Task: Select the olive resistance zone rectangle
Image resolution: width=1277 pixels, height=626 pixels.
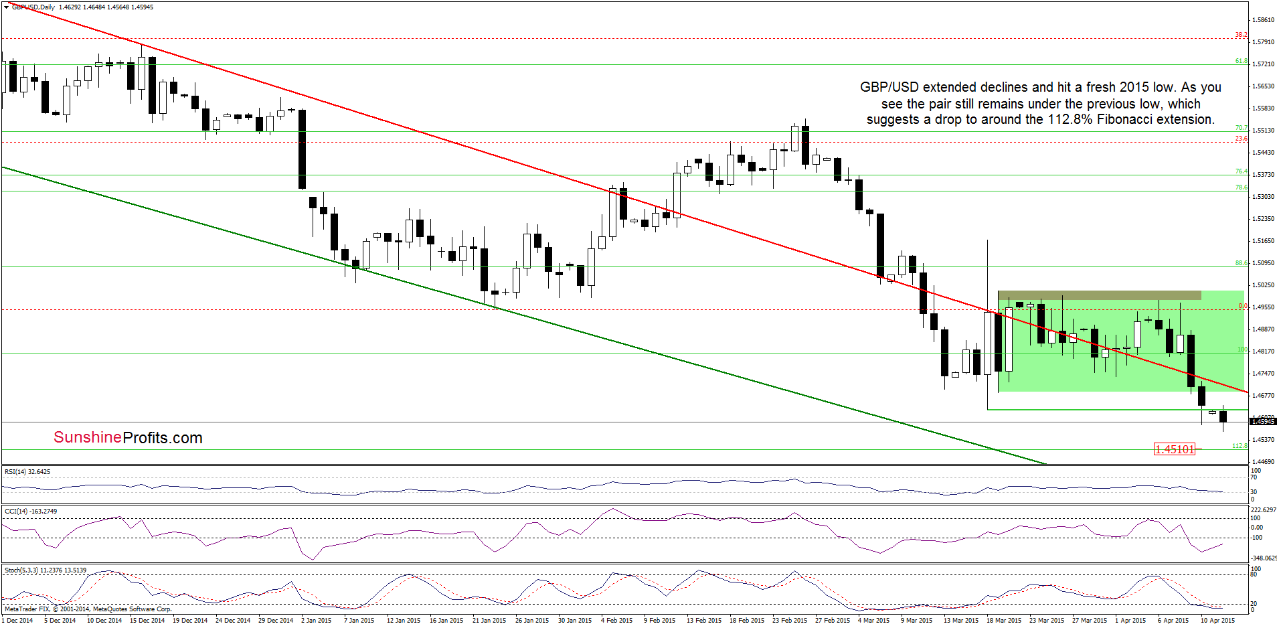Action: tap(1100, 295)
